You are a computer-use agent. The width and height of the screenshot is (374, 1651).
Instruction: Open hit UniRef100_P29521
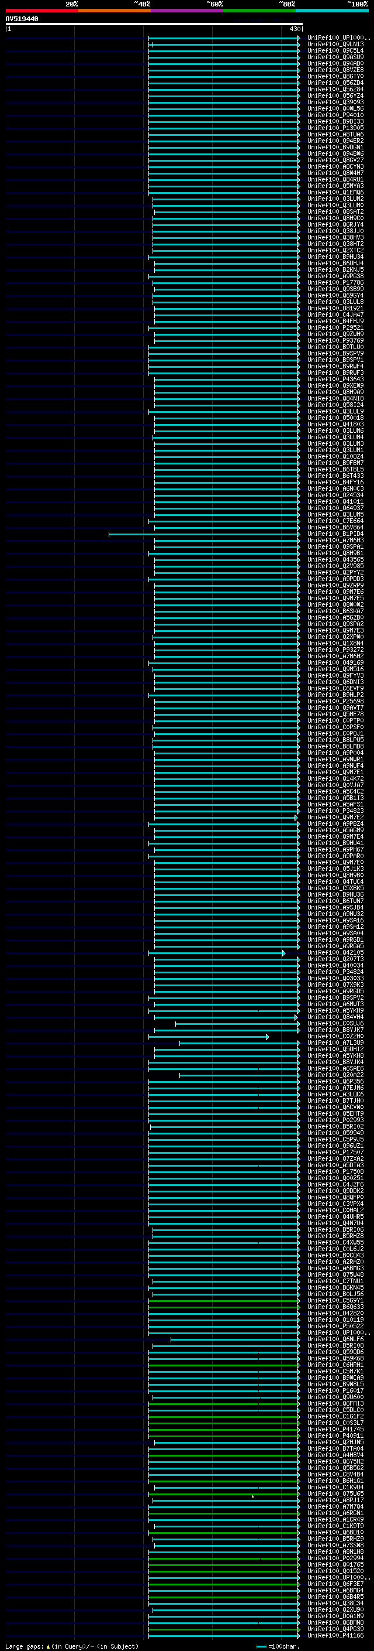point(335,327)
